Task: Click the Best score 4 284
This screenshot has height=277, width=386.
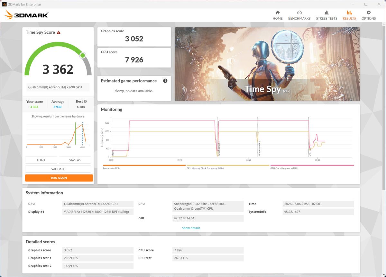Action: pyautogui.click(x=81, y=107)
